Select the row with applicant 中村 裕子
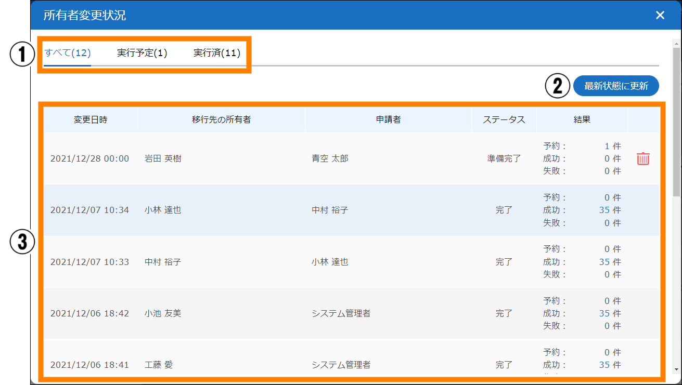682x385 pixels. coord(329,210)
